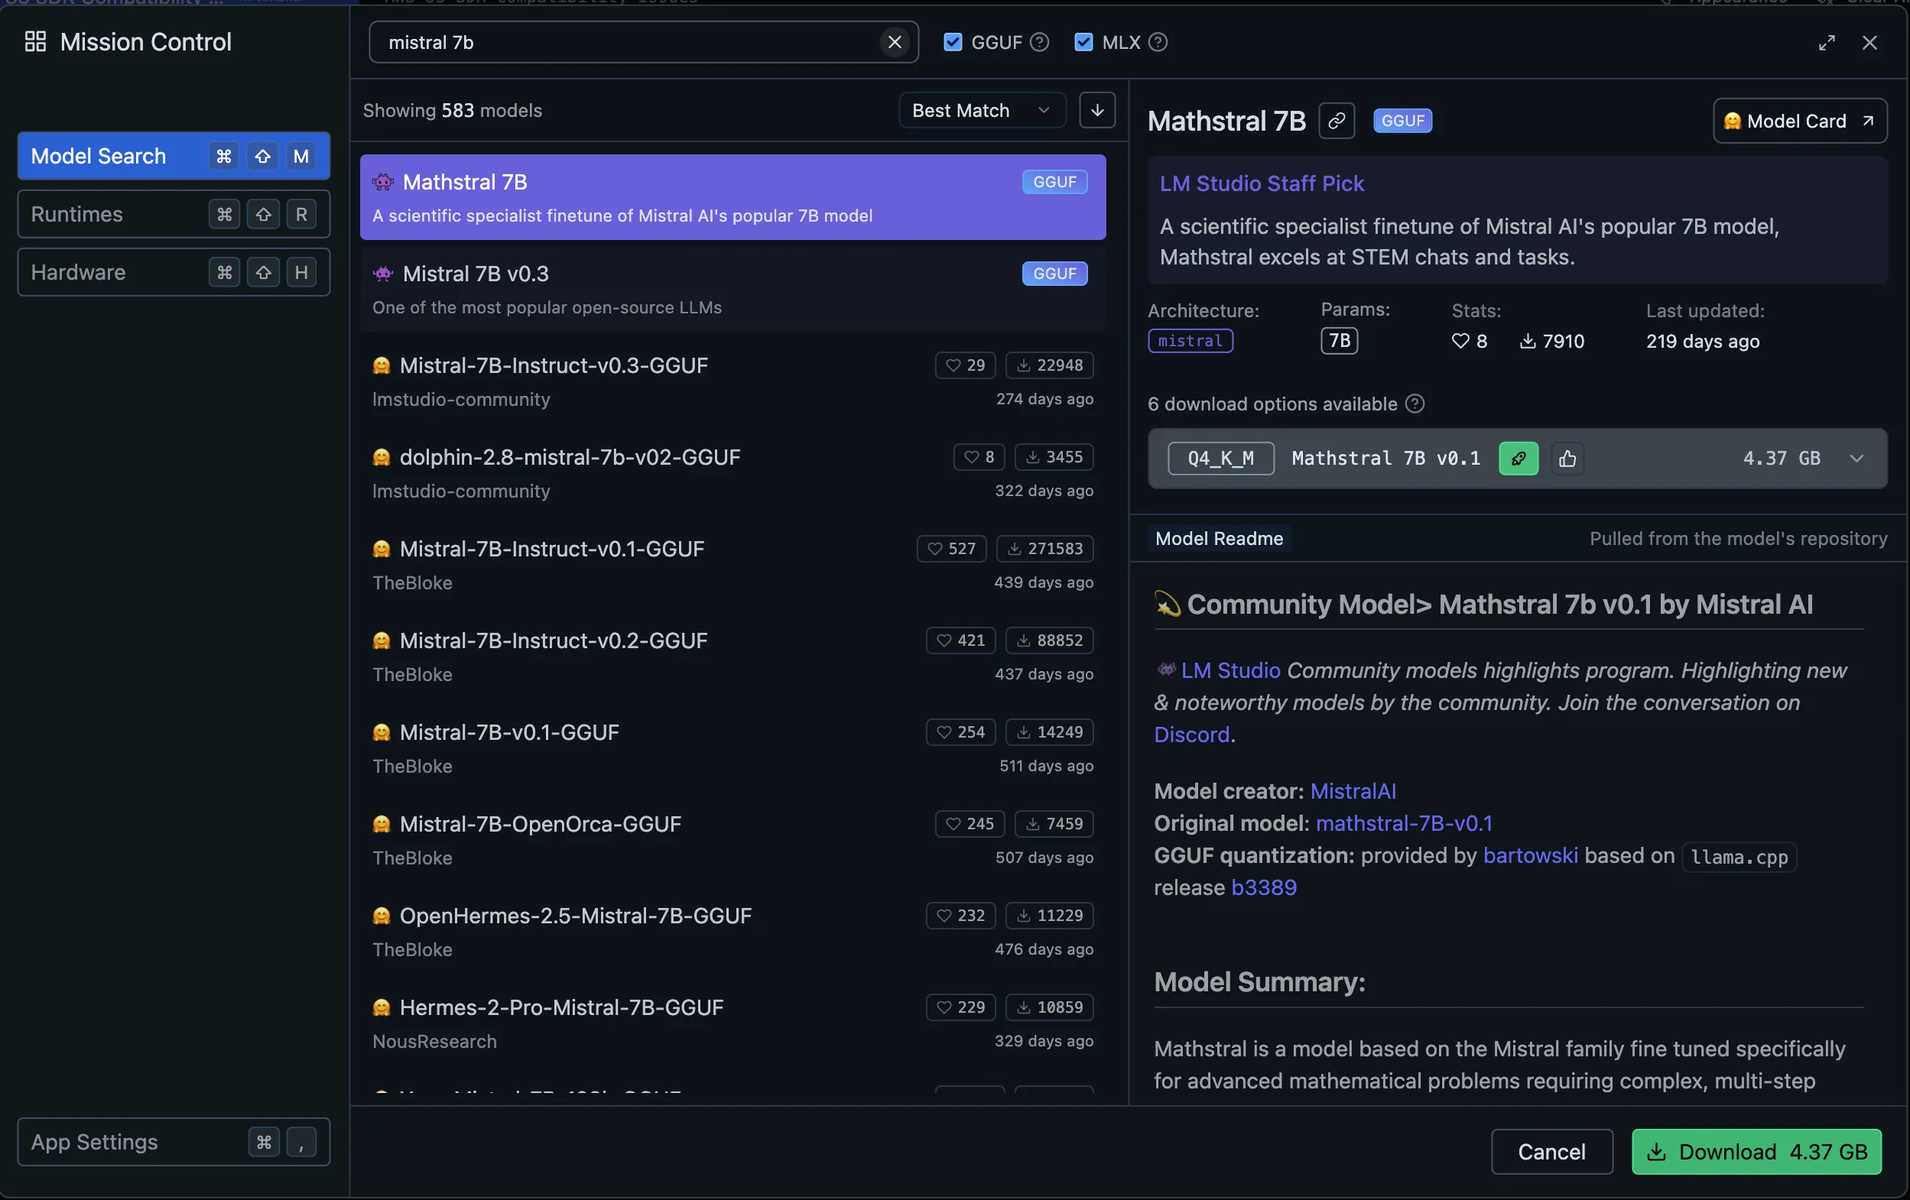
Task: Uncheck the MLX checkbox
Action: (1083, 42)
